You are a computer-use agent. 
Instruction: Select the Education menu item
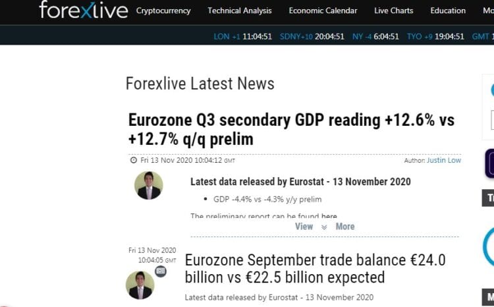tap(448, 11)
